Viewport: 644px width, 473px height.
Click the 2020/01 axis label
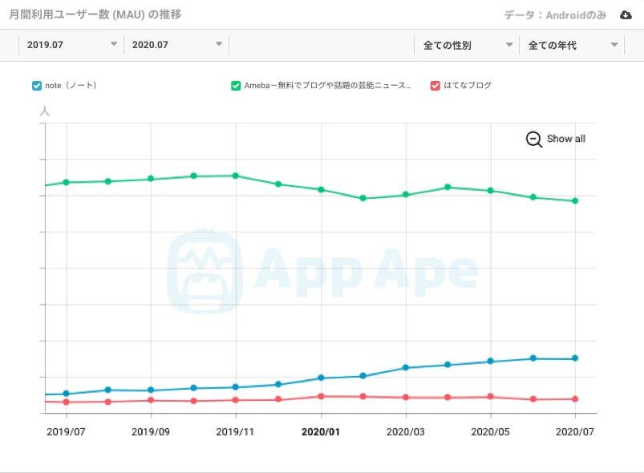[x=320, y=432]
